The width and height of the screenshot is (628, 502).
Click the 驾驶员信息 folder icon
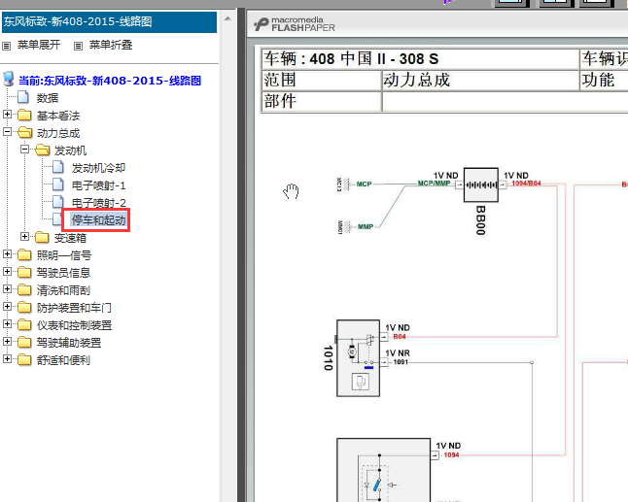click(24, 273)
